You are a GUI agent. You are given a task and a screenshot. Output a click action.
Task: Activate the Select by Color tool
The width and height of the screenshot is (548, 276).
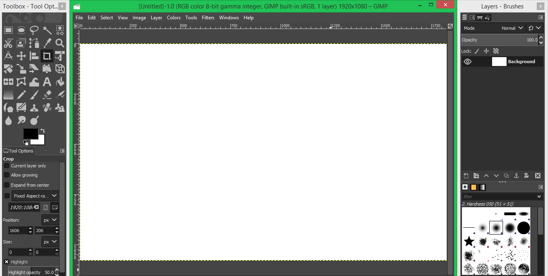(x=60, y=30)
